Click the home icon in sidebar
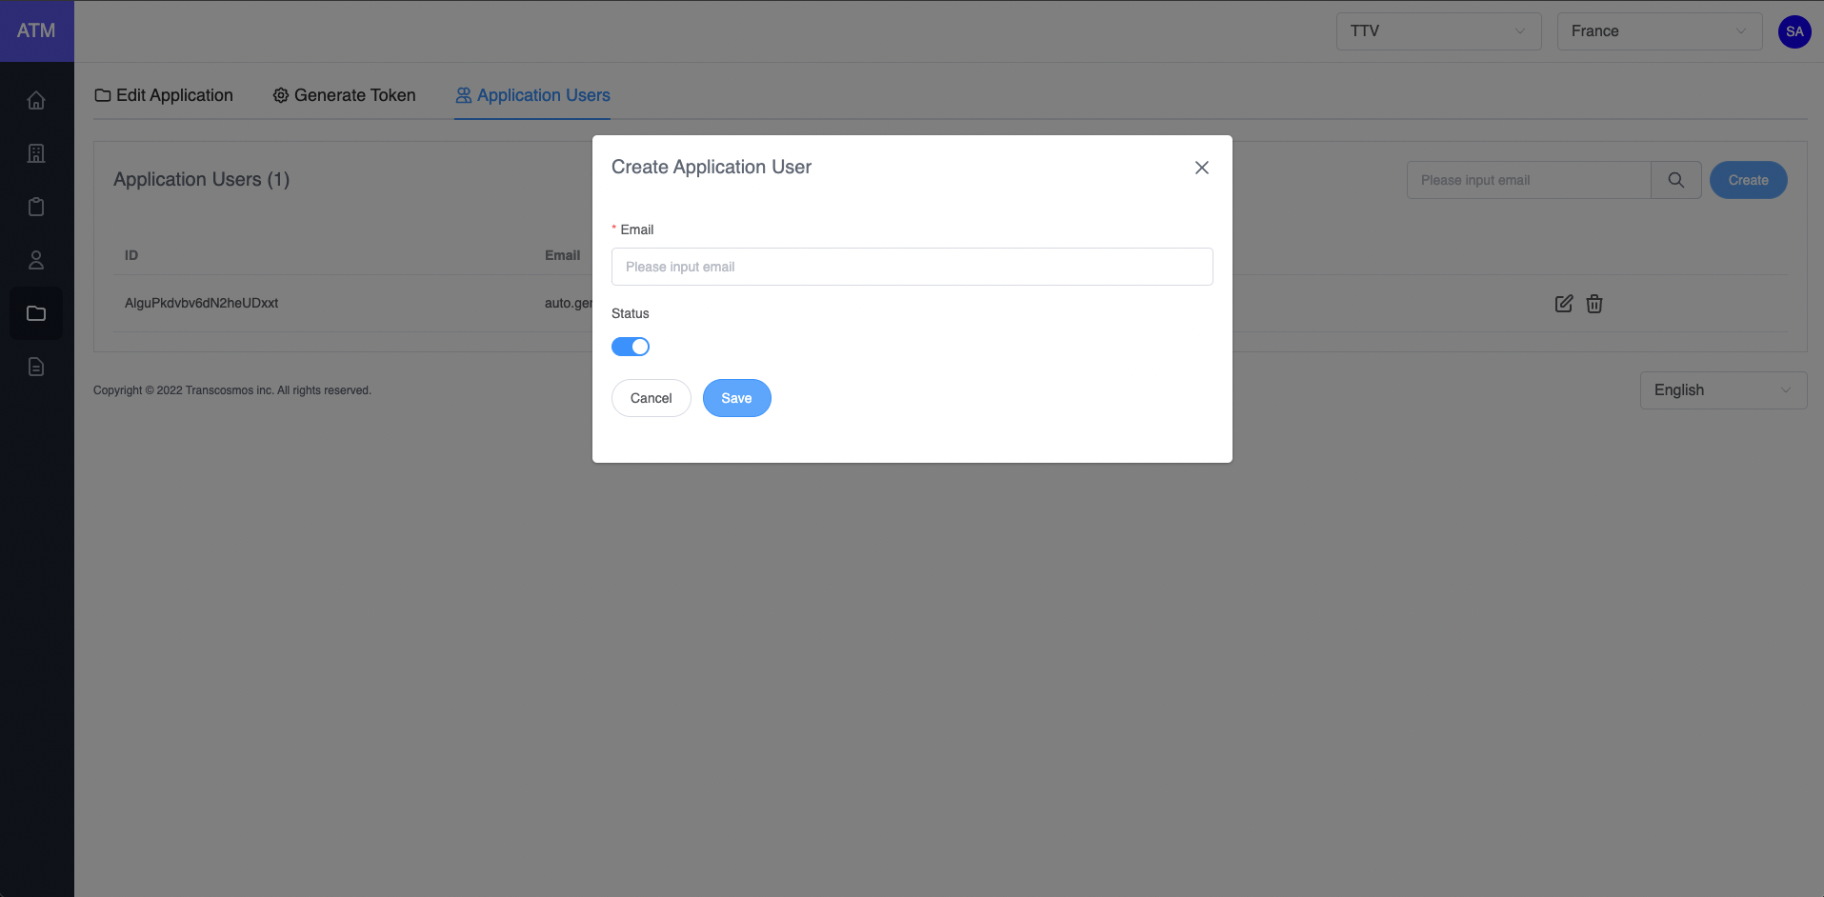Screen dimensions: 1824x897 click(x=36, y=100)
